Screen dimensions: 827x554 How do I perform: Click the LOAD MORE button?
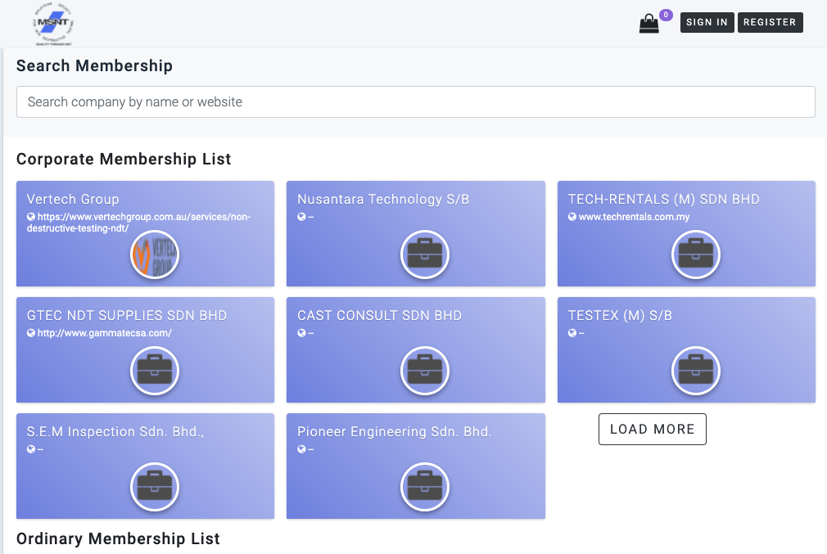click(653, 429)
